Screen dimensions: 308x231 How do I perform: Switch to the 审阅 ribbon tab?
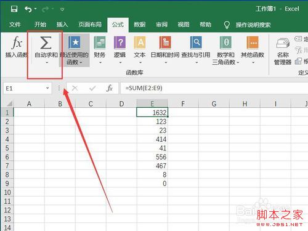pos(161,25)
